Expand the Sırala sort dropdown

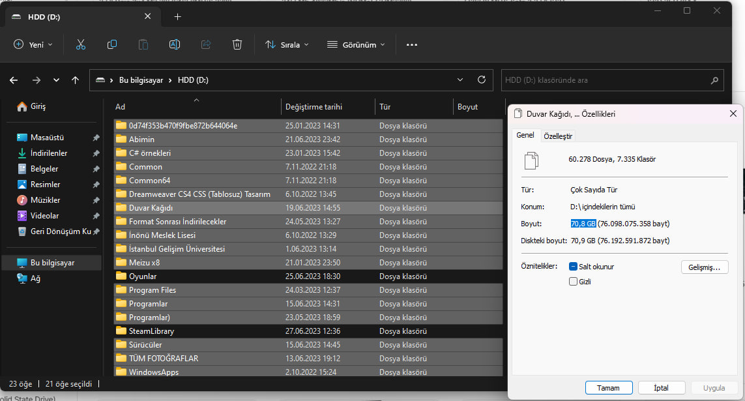(x=287, y=45)
